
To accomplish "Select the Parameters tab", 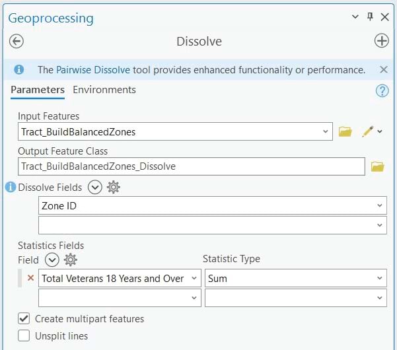I will 38,90.
